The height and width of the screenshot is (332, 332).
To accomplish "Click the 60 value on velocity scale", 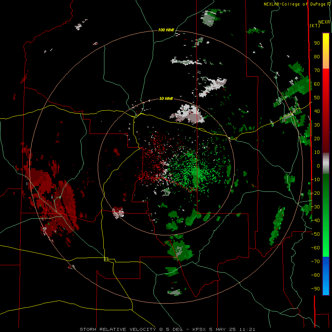I will (x=317, y=84).
